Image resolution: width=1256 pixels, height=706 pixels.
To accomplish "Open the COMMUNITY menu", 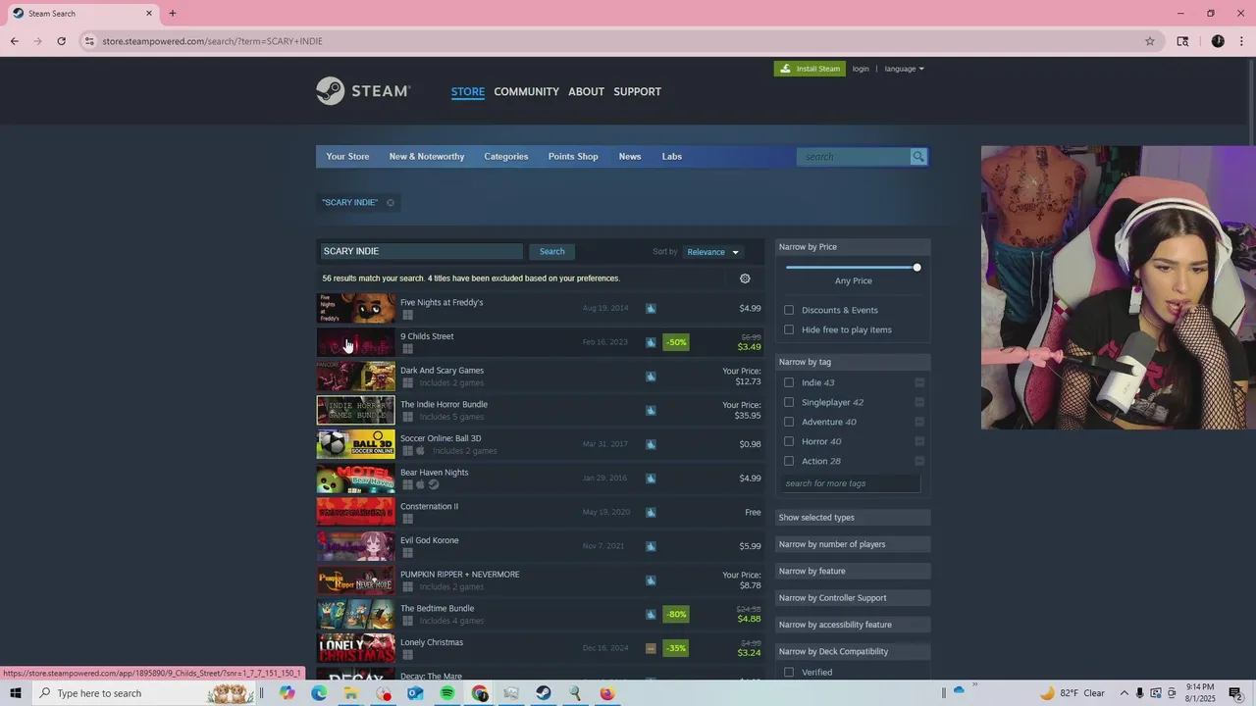I will pos(526,91).
